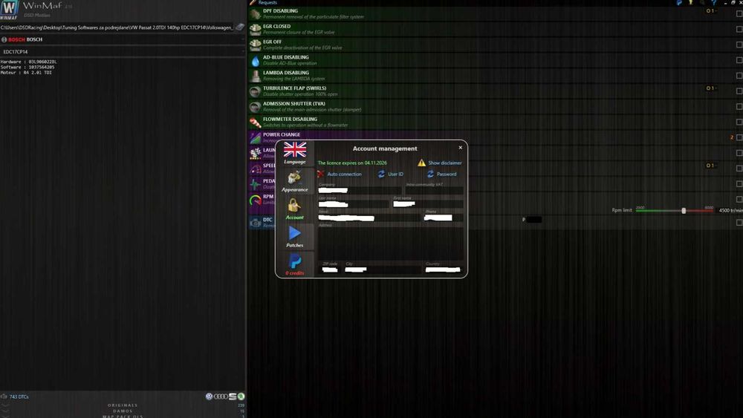Click the Password refresh button

(441, 174)
